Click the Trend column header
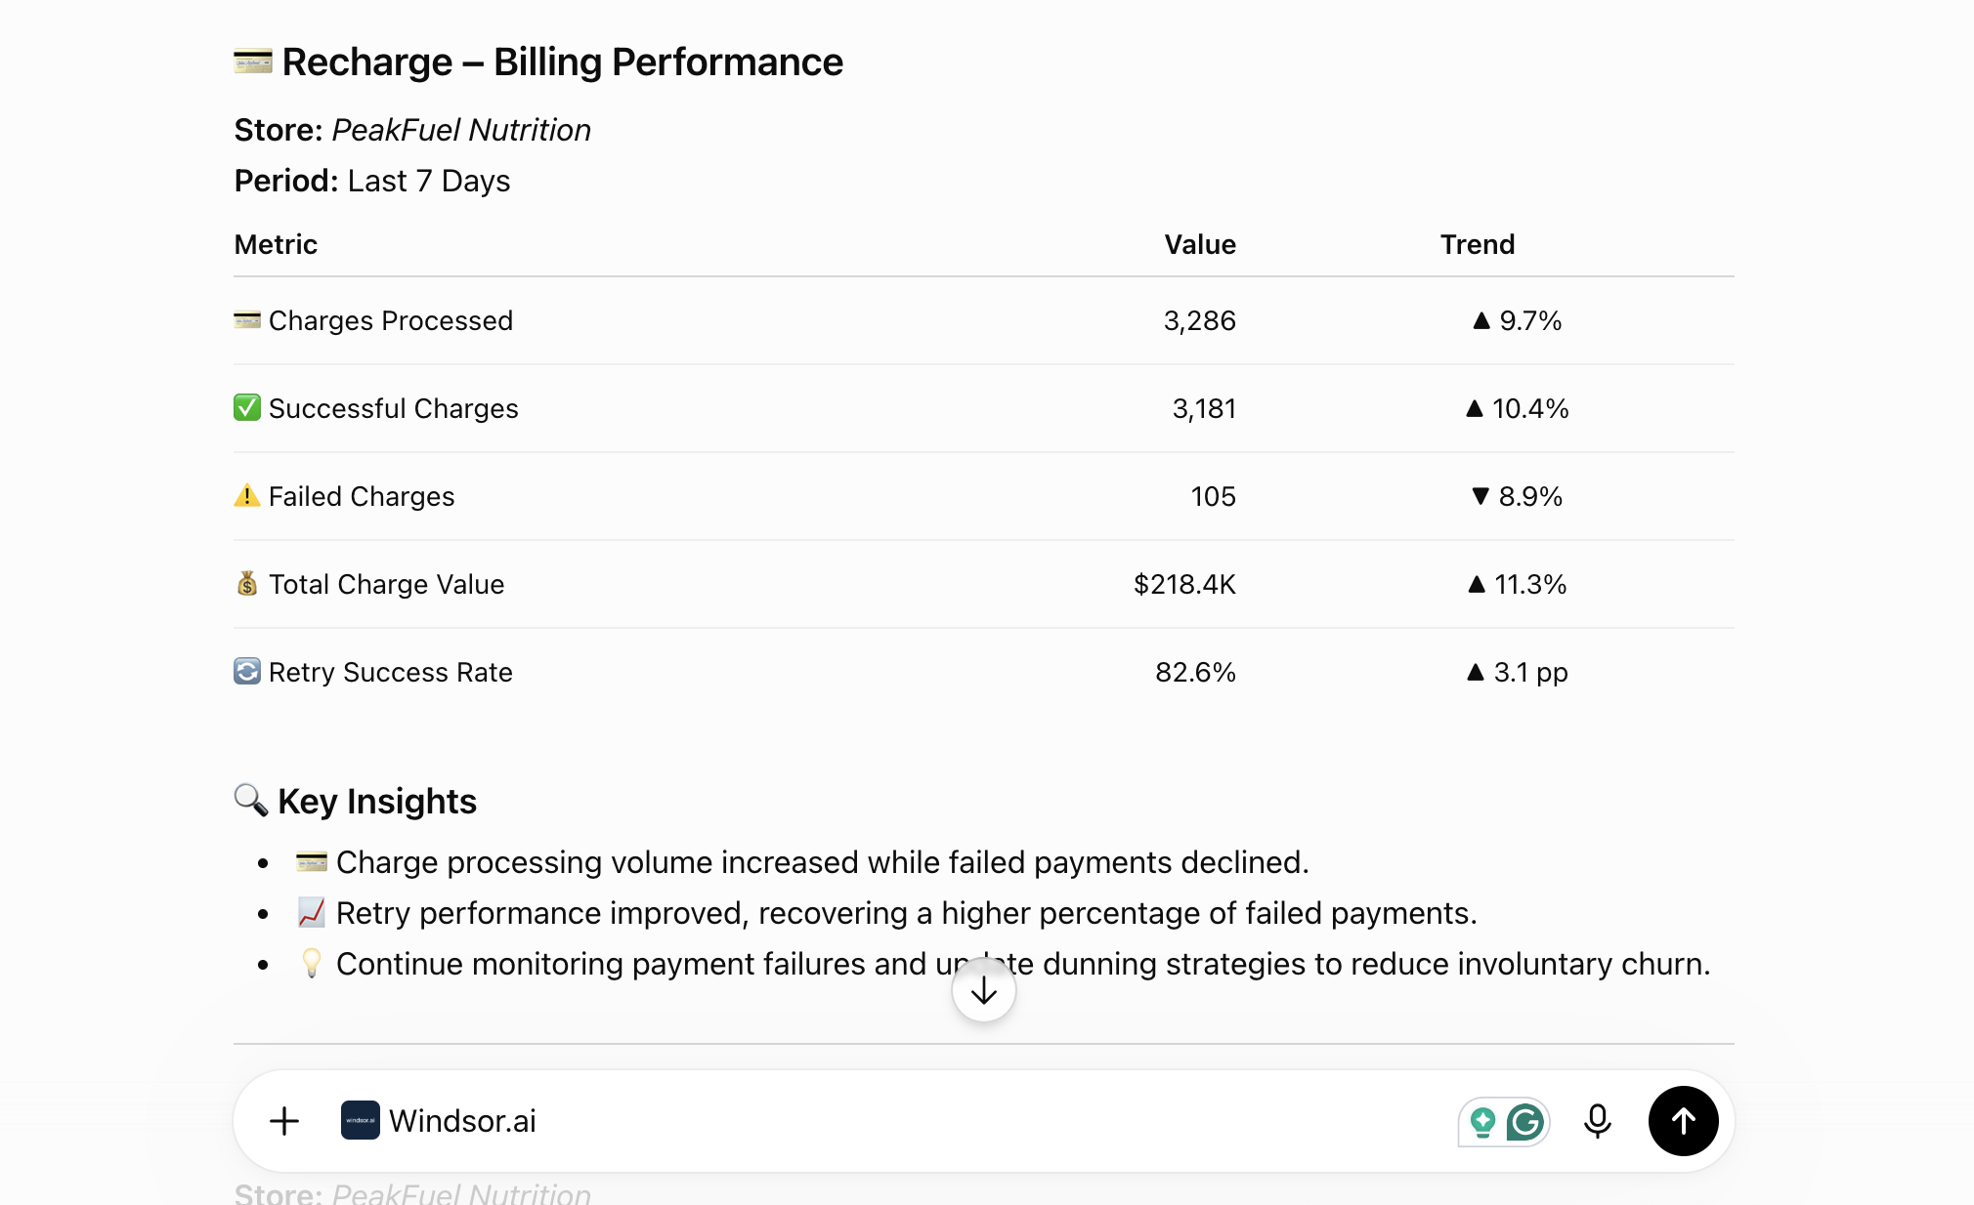Image resolution: width=1974 pixels, height=1205 pixels. 1478,244
